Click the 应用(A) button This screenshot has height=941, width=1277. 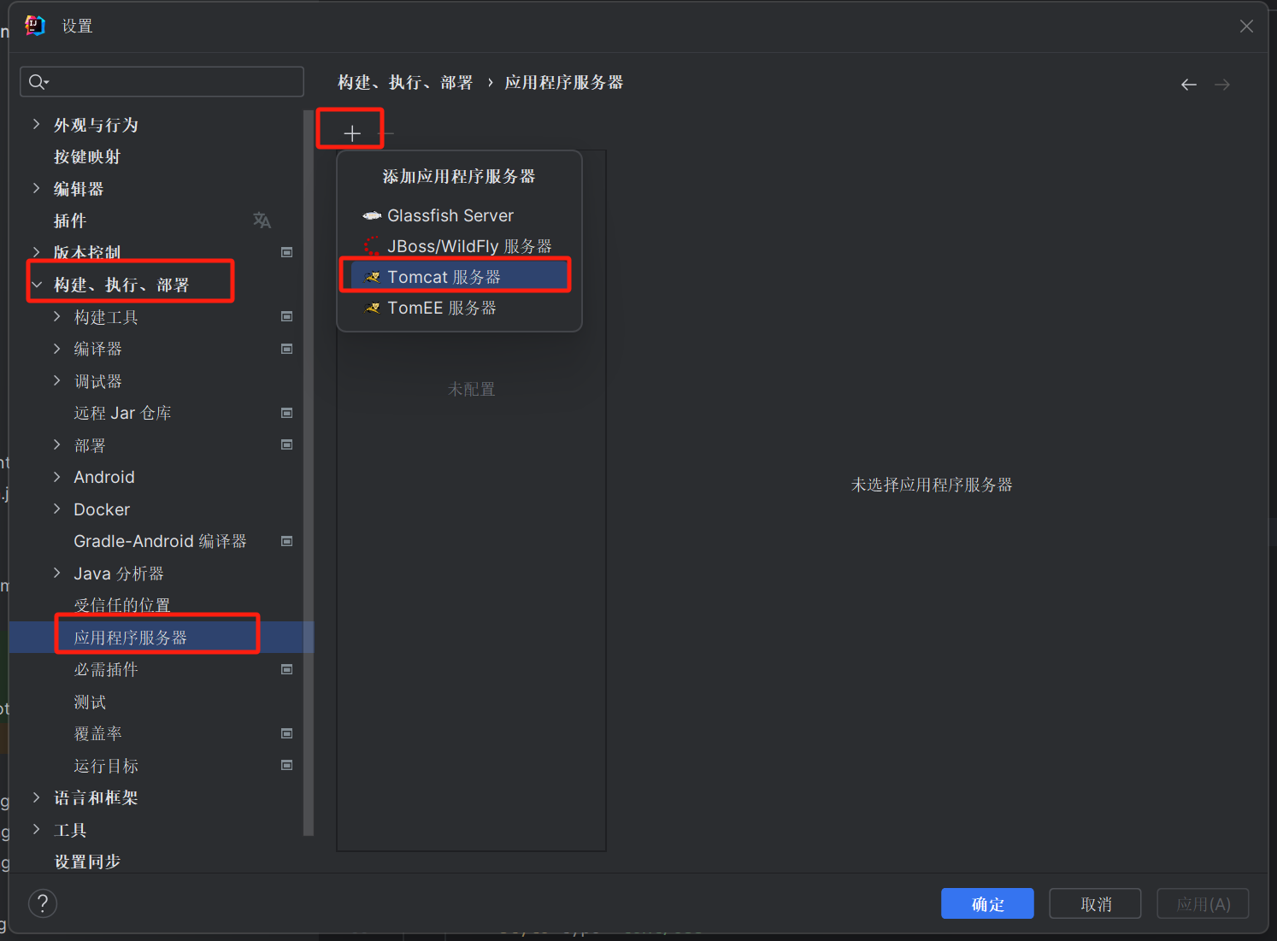(x=1203, y=903)
